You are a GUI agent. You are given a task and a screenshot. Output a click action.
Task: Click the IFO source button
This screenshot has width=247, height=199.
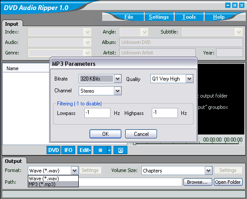tap(68, 150)
